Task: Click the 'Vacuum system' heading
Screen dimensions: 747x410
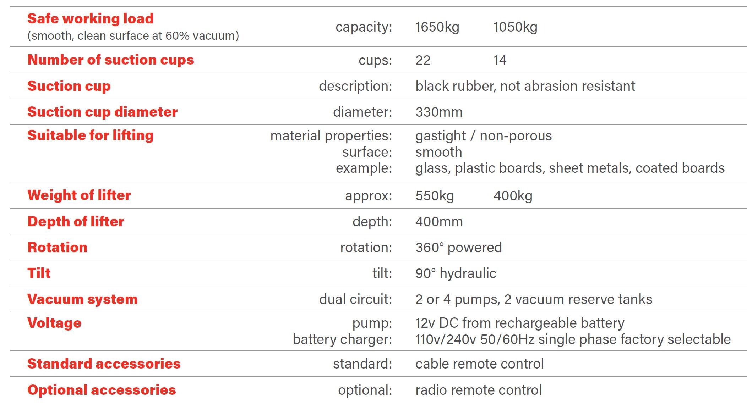Action: (x=82, y=299)
